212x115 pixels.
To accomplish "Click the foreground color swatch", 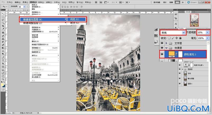I will click(x=2, y=85).
